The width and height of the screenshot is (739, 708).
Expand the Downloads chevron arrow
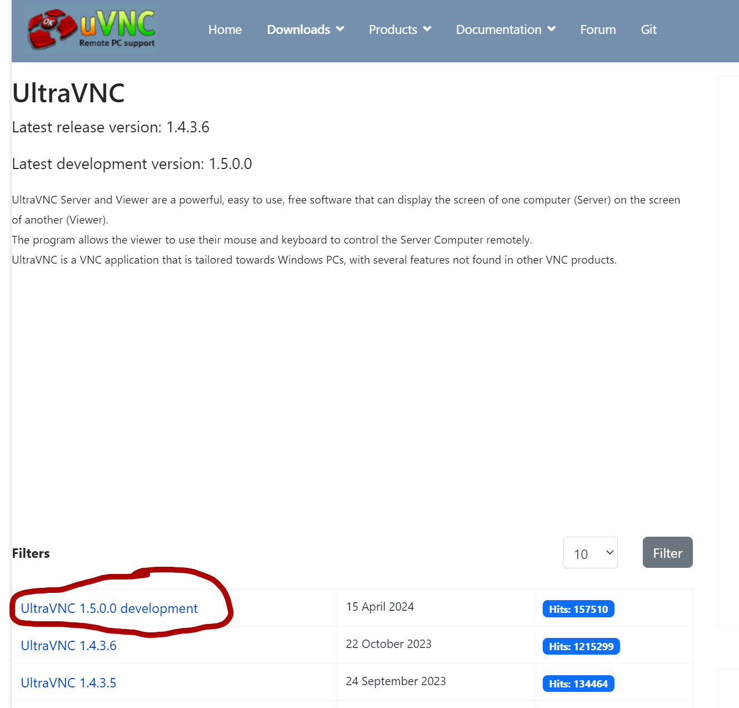(x=340, y=29)
